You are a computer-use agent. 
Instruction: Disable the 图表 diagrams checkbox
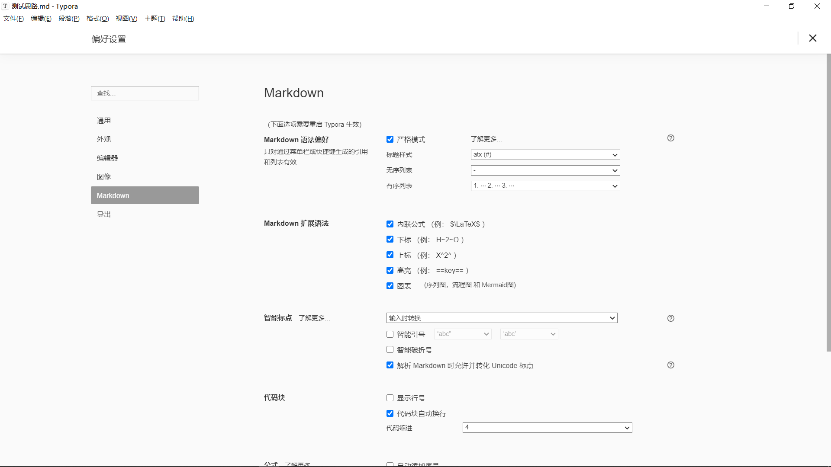(x=390, y=286)
